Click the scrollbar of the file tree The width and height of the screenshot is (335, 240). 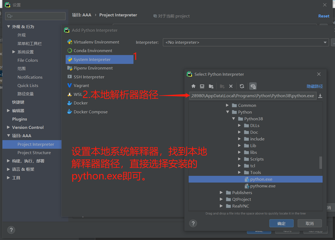[x=321, y=163]
